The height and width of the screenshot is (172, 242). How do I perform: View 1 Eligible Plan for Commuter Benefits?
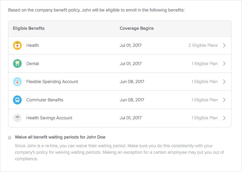204,100
